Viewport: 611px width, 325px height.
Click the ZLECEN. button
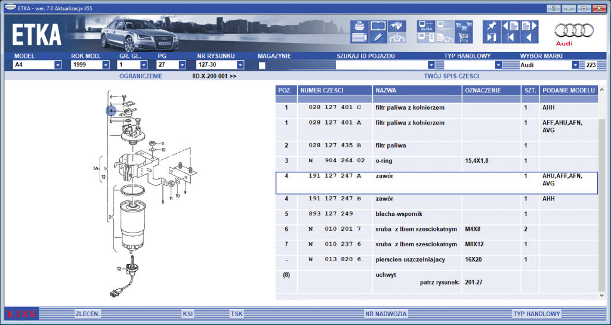click(88, 314)
